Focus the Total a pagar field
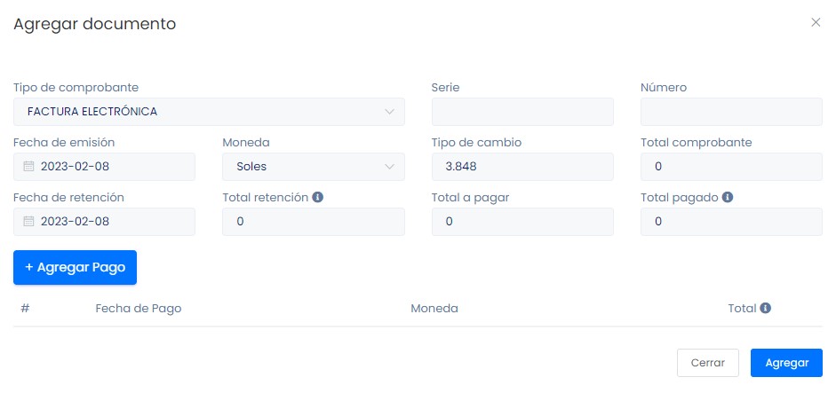The height and width of the screenshot is (401, 836). click(522, 222)
